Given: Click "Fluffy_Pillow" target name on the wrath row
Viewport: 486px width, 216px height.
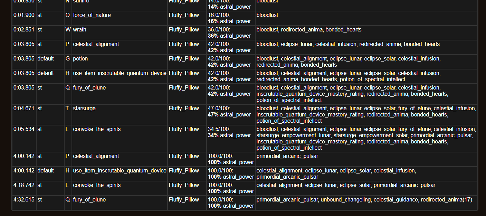Looking at the screenshot, I should [183, 29].
